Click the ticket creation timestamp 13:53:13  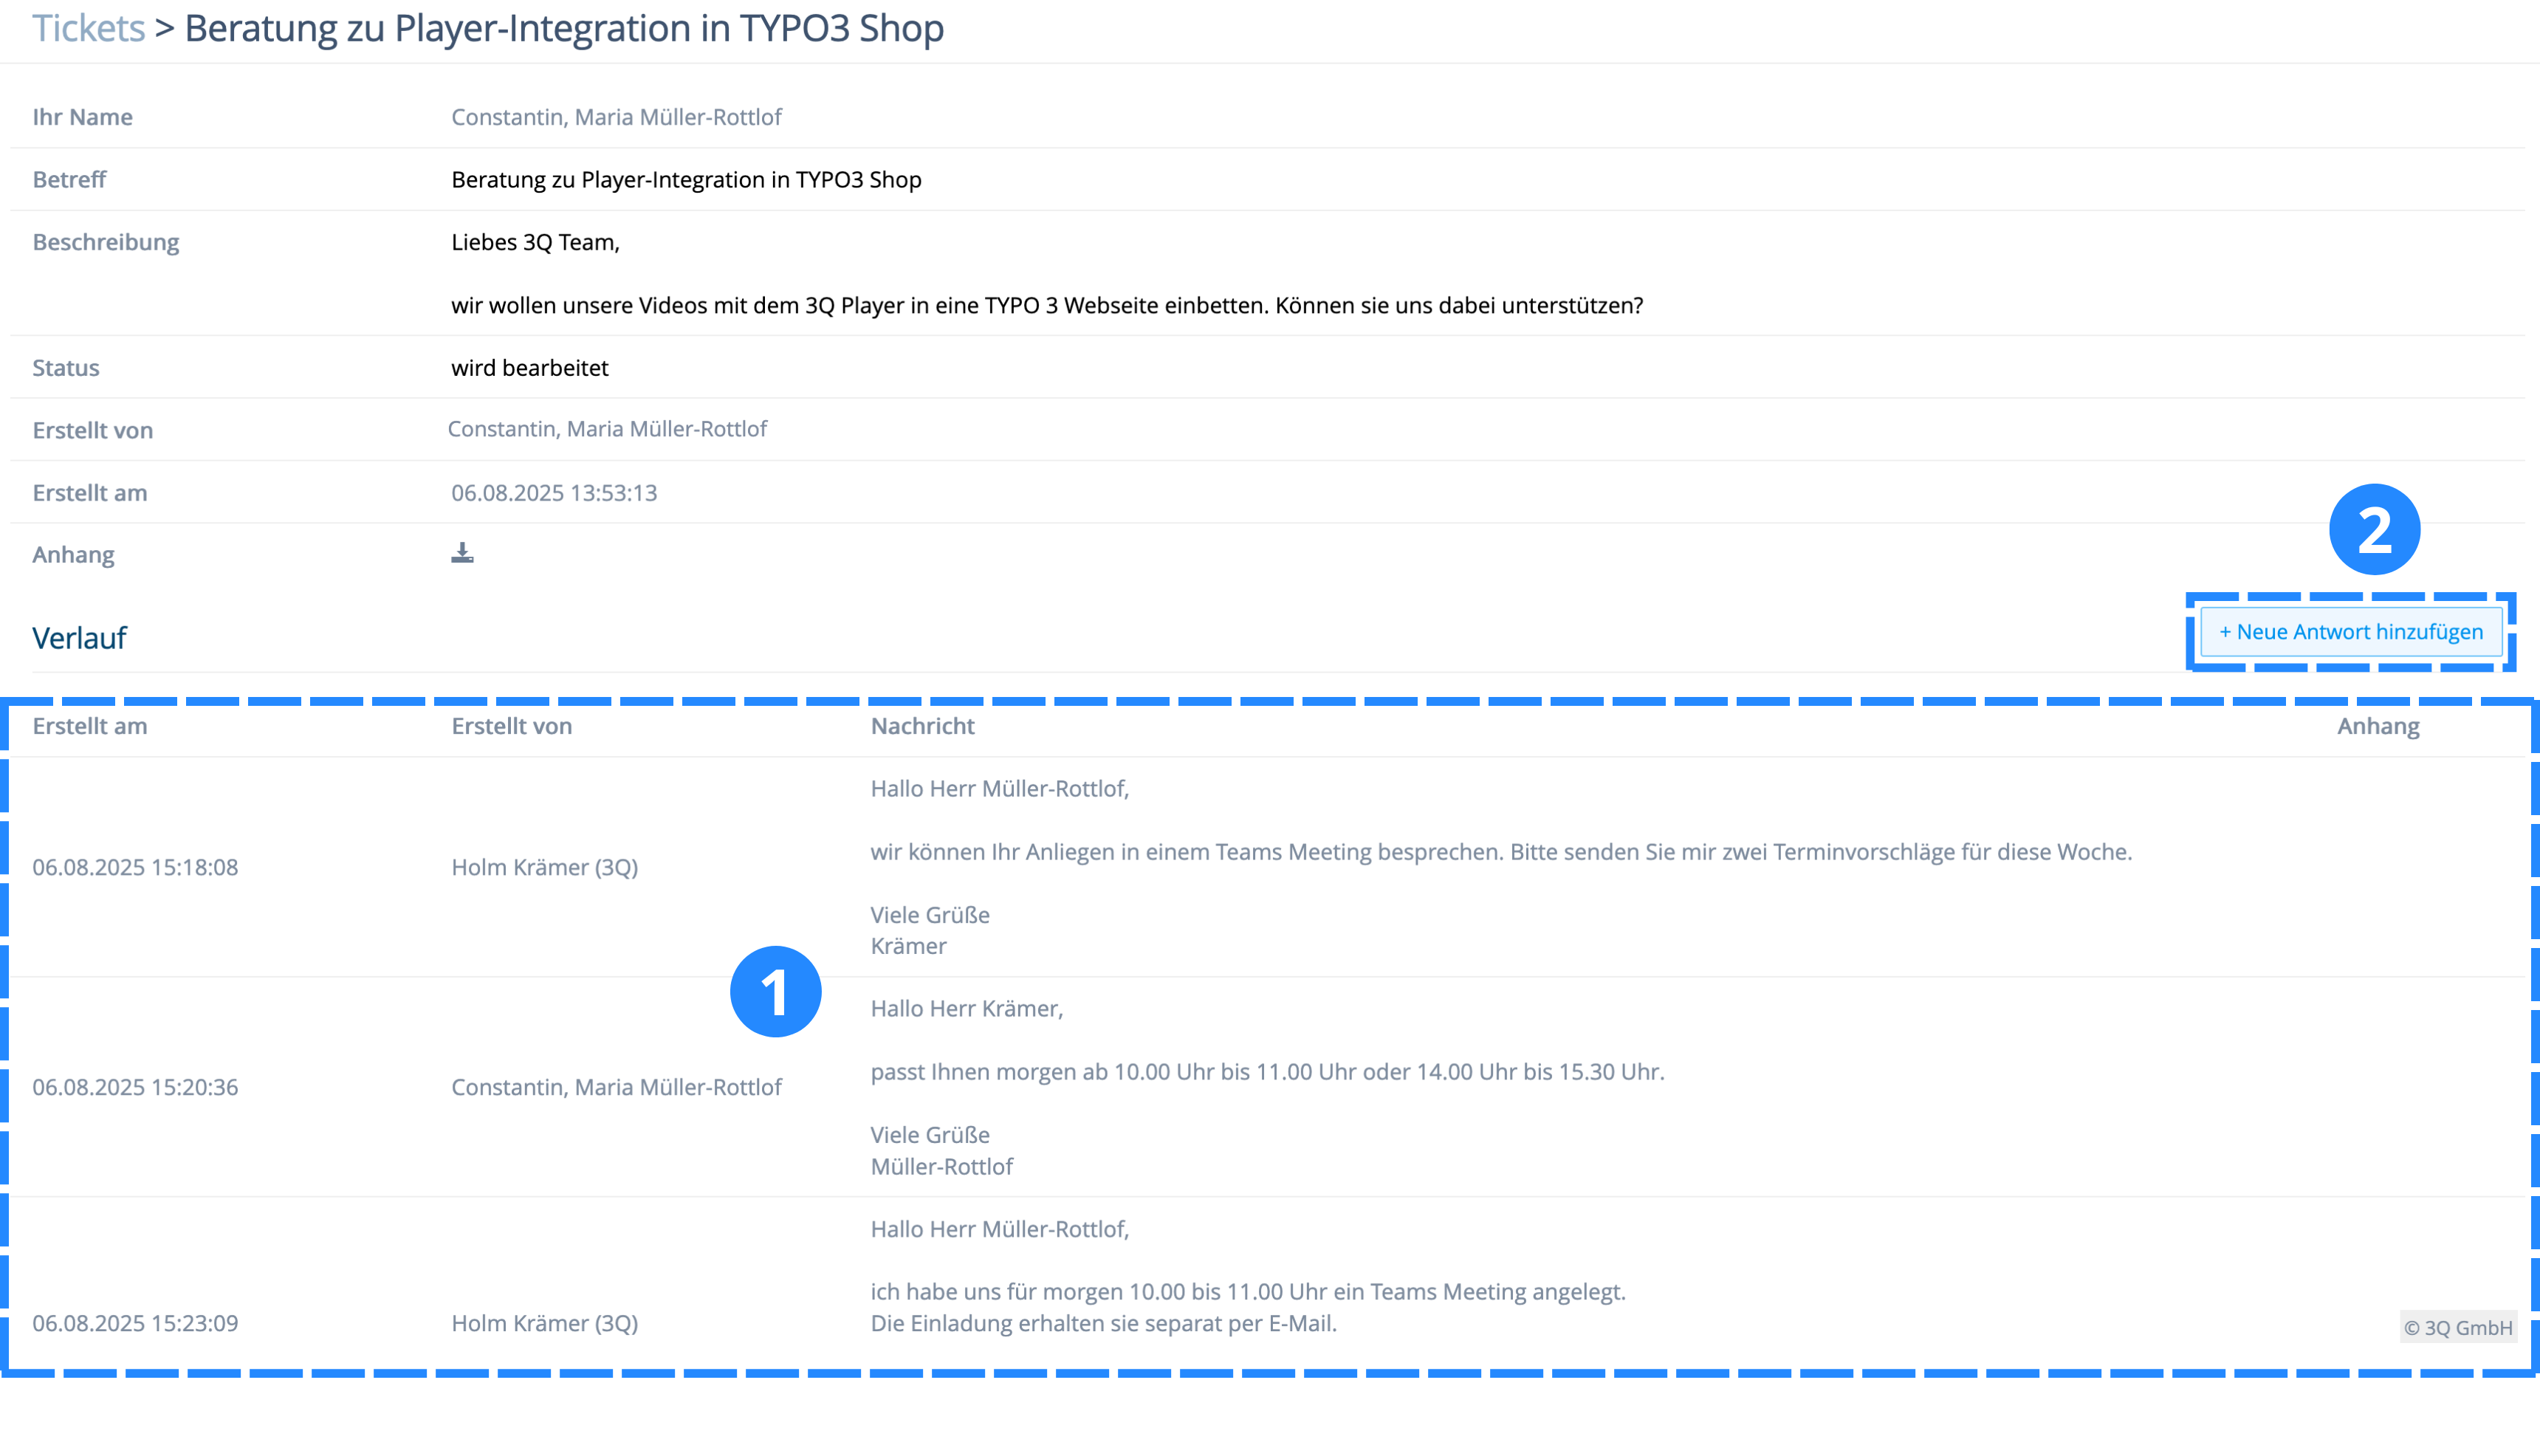pos(554,492)
